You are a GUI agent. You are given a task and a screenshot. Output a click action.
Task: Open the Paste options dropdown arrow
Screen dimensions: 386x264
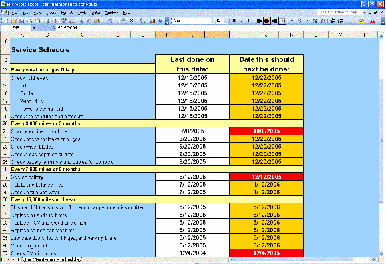point(102,21)
